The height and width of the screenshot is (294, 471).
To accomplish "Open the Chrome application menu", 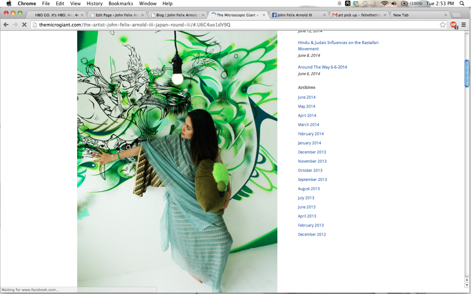I will (x=27, y=4).
